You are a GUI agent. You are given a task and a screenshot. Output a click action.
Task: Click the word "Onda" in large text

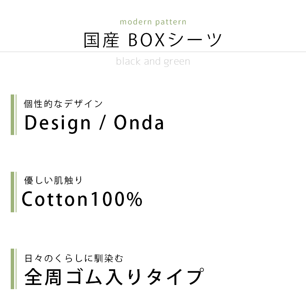click(139, 123)
